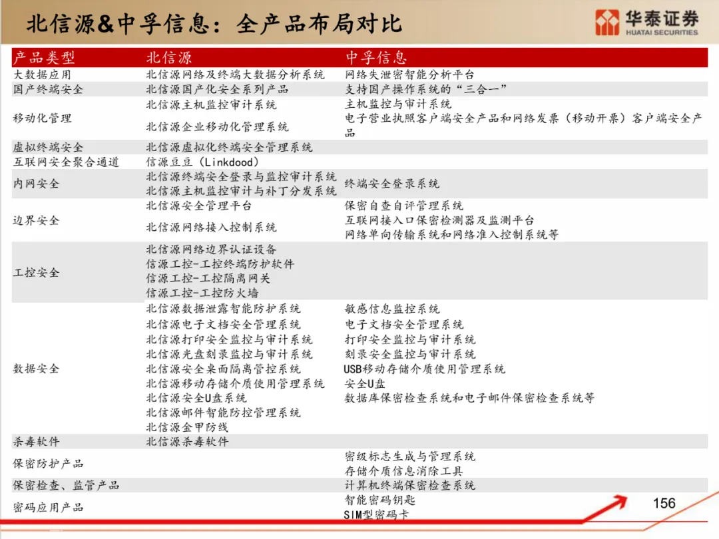
Task: Click 信源工控-工控终端防护软件 text
Action: [220, 264]
